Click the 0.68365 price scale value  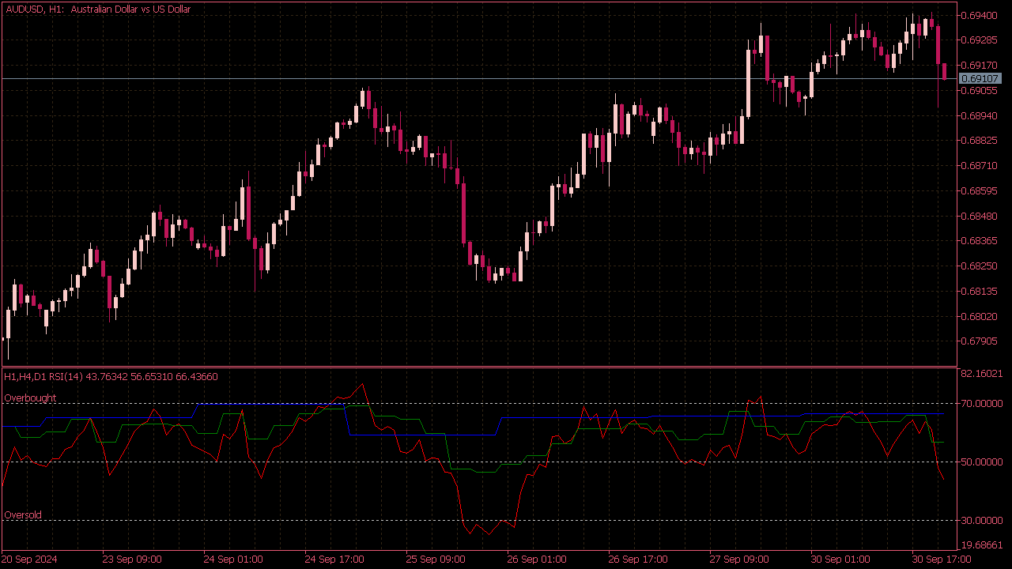[980, 241]
